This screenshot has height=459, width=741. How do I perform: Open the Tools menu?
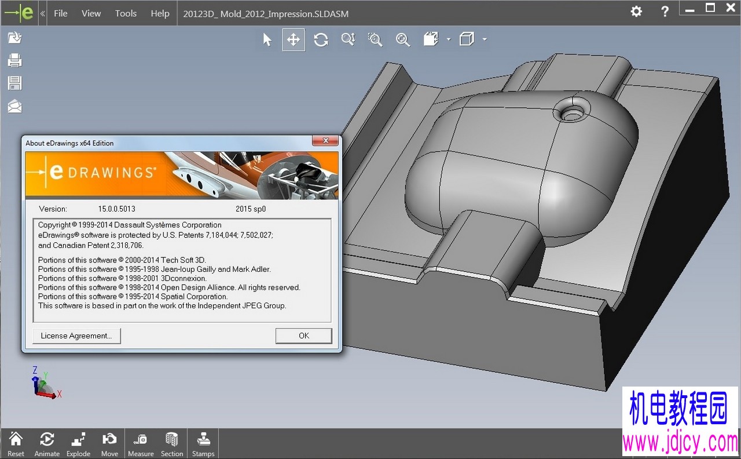point(126,13)
